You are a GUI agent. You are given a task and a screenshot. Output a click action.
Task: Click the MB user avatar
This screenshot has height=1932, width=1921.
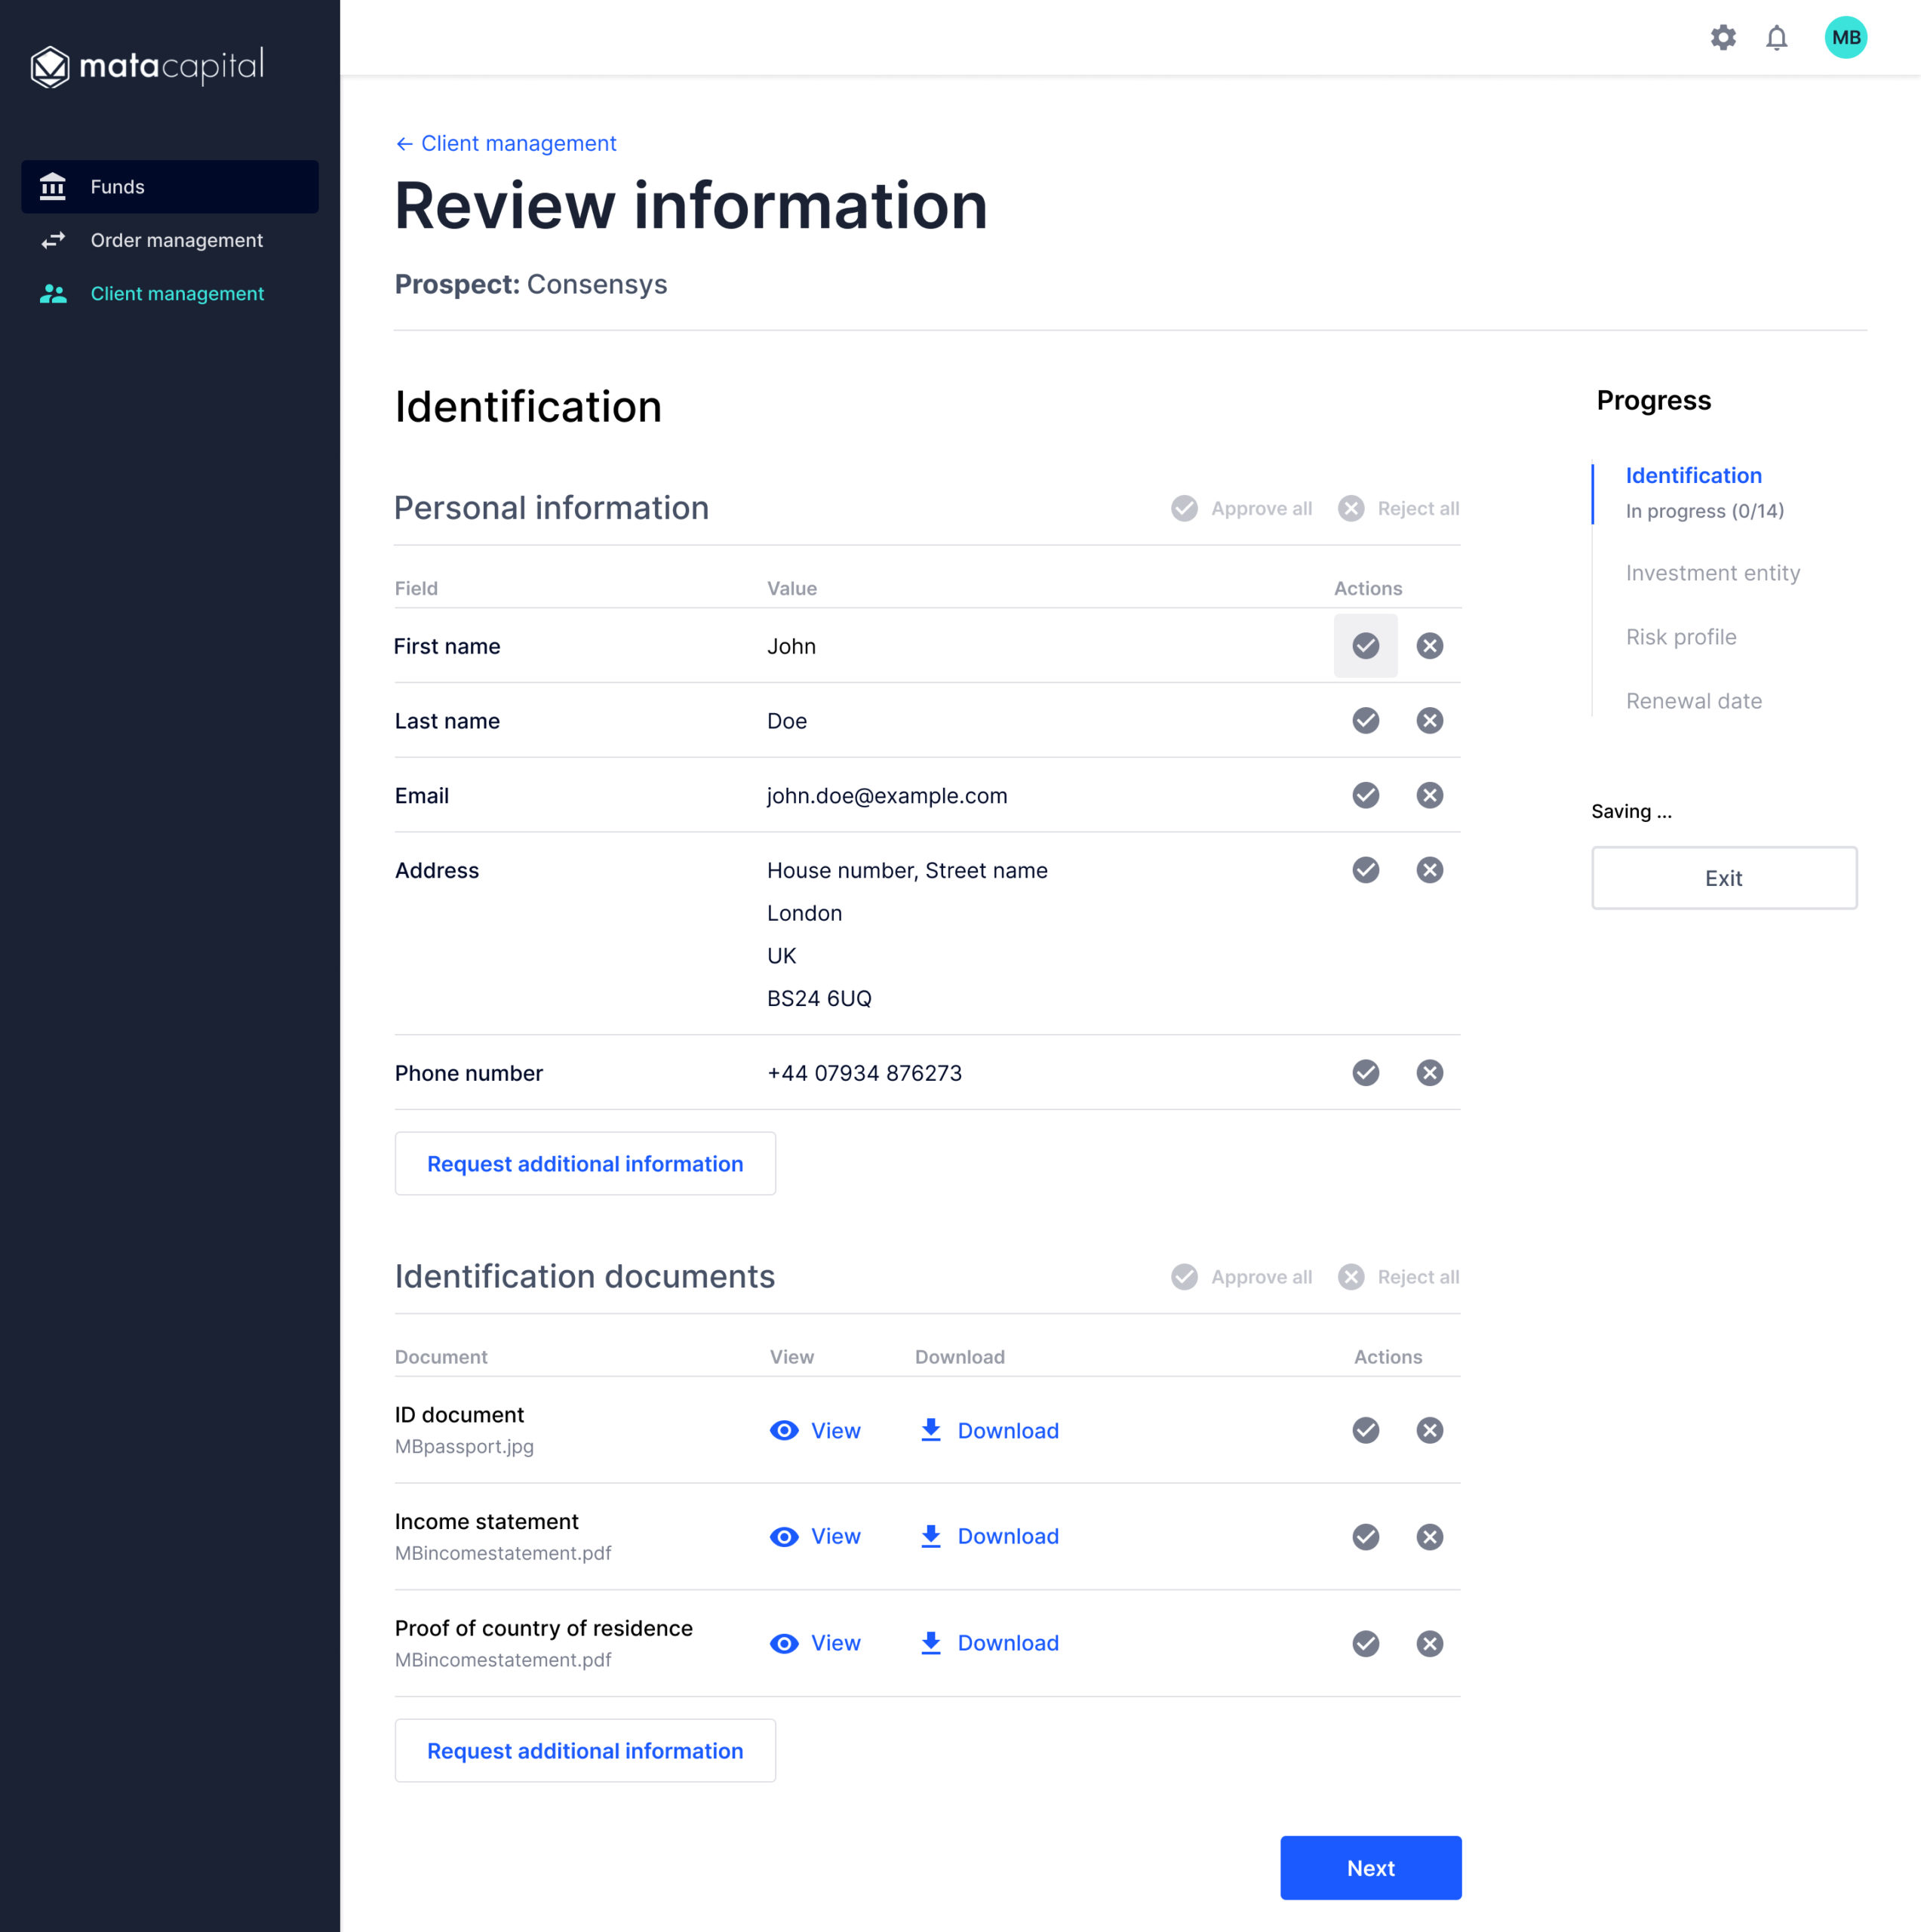(1845, 38)
